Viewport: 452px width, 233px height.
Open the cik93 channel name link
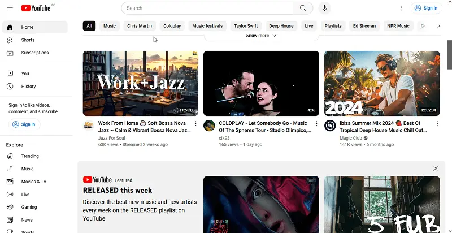pyautogui.click(x=224, y=138)
